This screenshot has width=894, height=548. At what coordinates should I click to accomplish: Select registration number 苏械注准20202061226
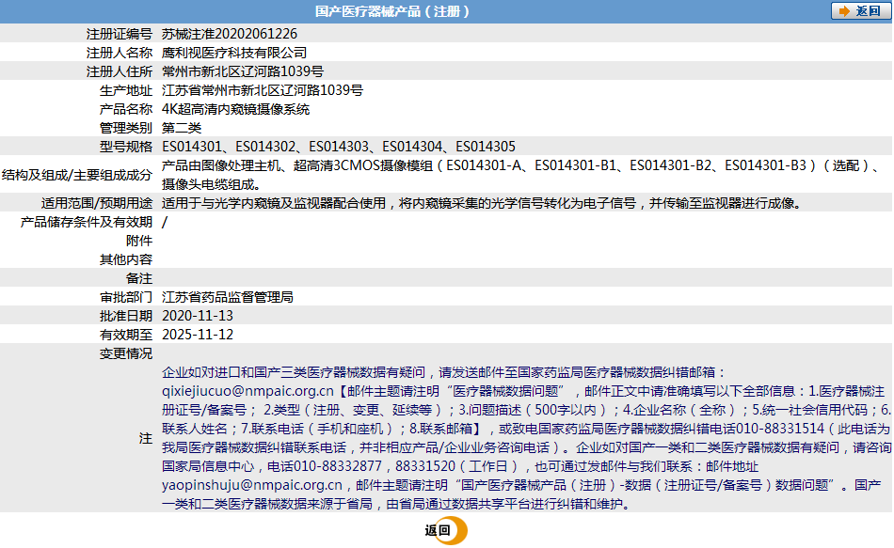(230, 34)
